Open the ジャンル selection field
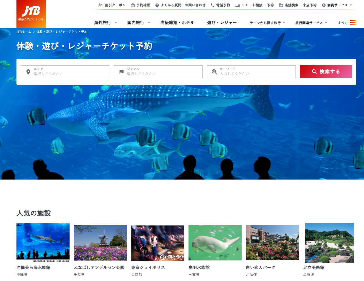Image resolution: width=364 pixels, height=281 pixels. [x=158, y=72]
